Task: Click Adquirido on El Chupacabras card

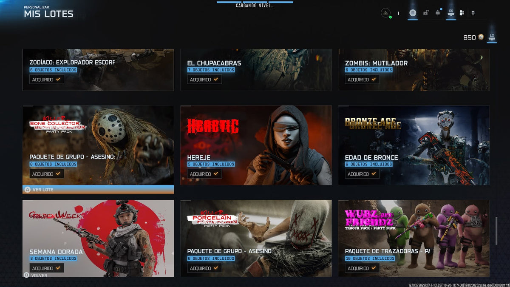Action: [x=204, y=80]
